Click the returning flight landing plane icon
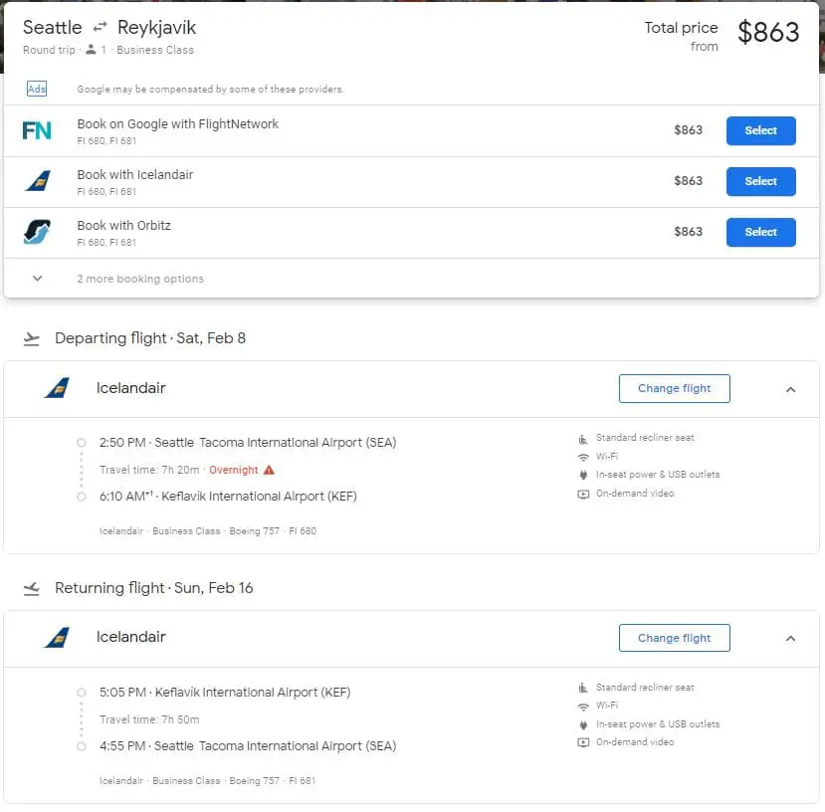The height and width of the screenshot is (812, 825). 32,589
